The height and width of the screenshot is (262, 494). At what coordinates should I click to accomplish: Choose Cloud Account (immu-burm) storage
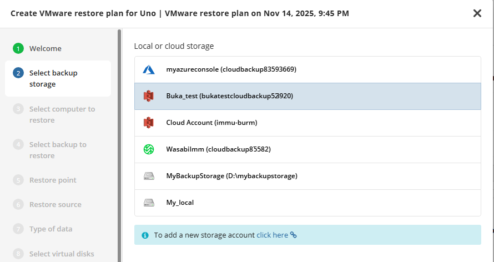tap(211, 123)
